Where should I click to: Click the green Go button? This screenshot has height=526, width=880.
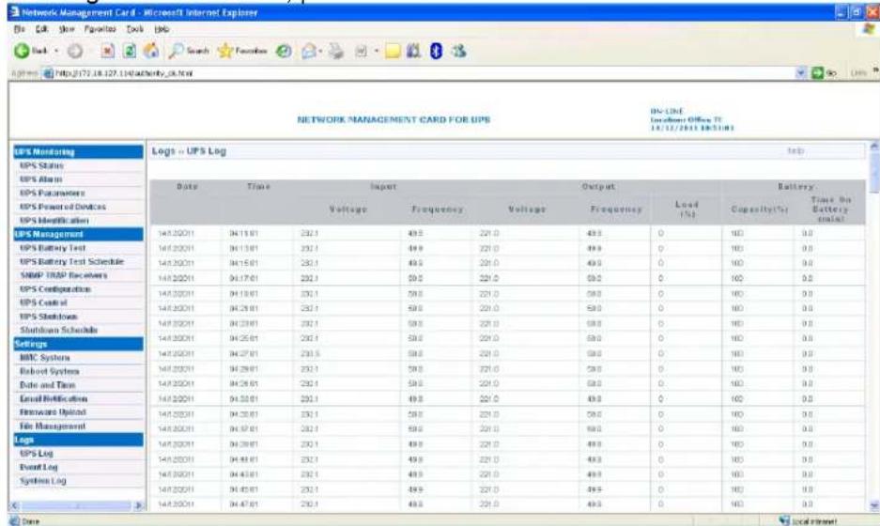coord(825,73)
